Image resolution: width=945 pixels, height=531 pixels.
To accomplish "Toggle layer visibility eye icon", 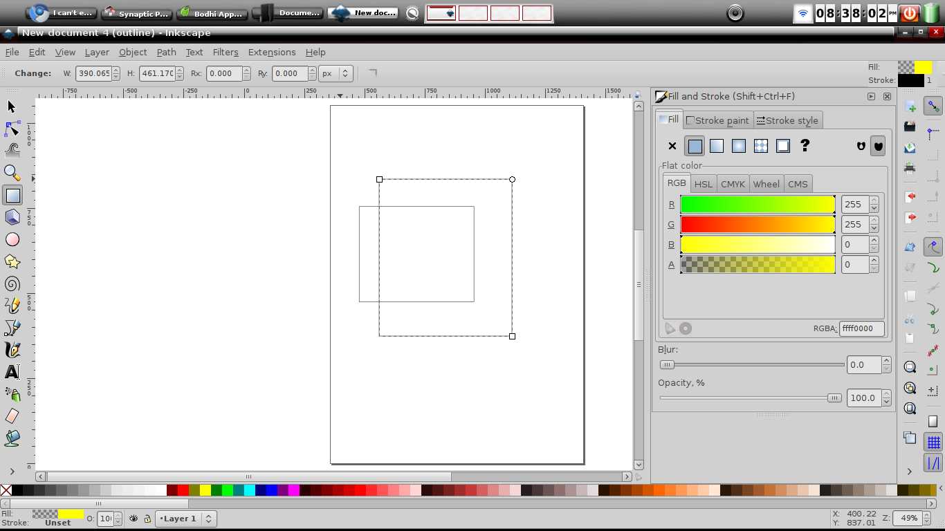I will point(134,519).
